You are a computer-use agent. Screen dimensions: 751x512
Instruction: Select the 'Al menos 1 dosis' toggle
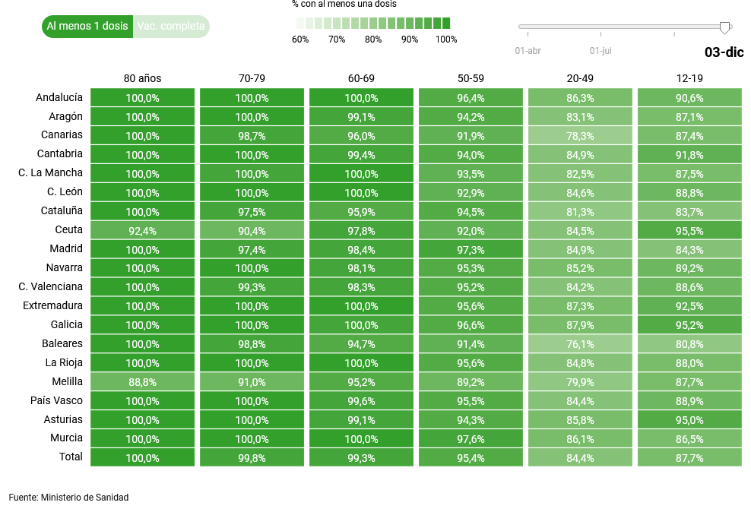[x=87, y=27]
